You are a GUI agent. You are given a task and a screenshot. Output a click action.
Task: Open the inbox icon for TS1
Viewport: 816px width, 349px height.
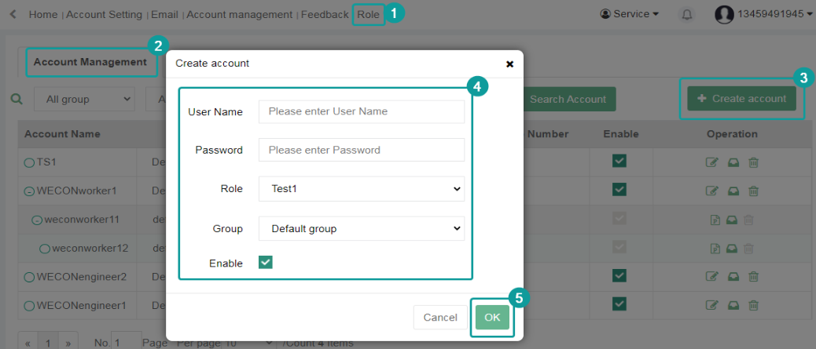pyautogui.click(x=733, y=162)
